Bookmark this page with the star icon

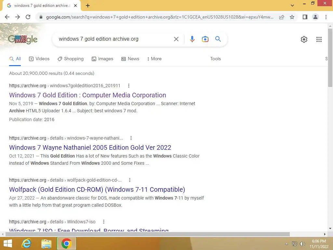(x=292, y=17)
